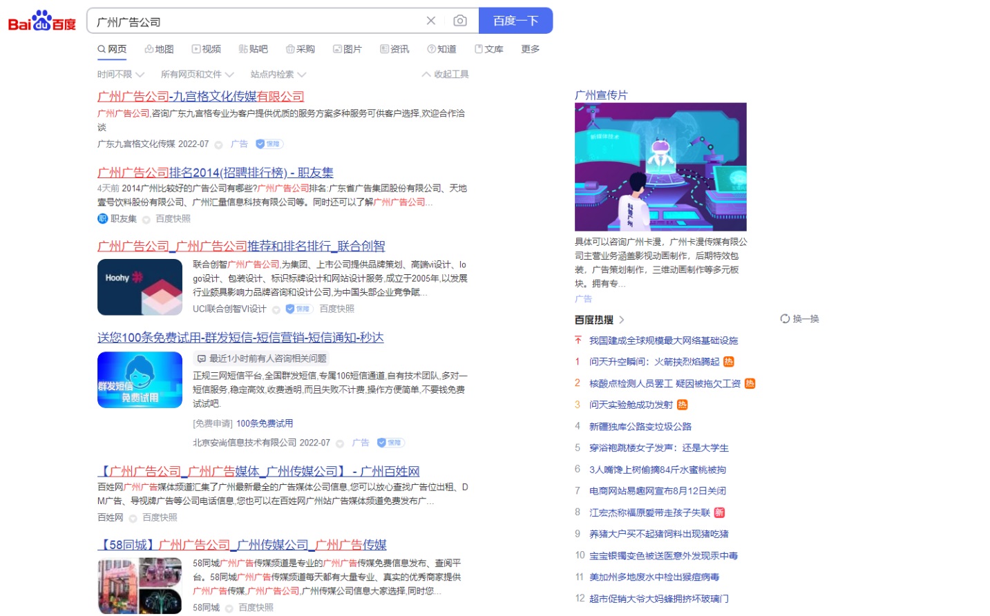Open hot search 3人嘴馋上树偷摘水蜜桃
Viewport: 990px width, 616px height.
tap(658, 470)
